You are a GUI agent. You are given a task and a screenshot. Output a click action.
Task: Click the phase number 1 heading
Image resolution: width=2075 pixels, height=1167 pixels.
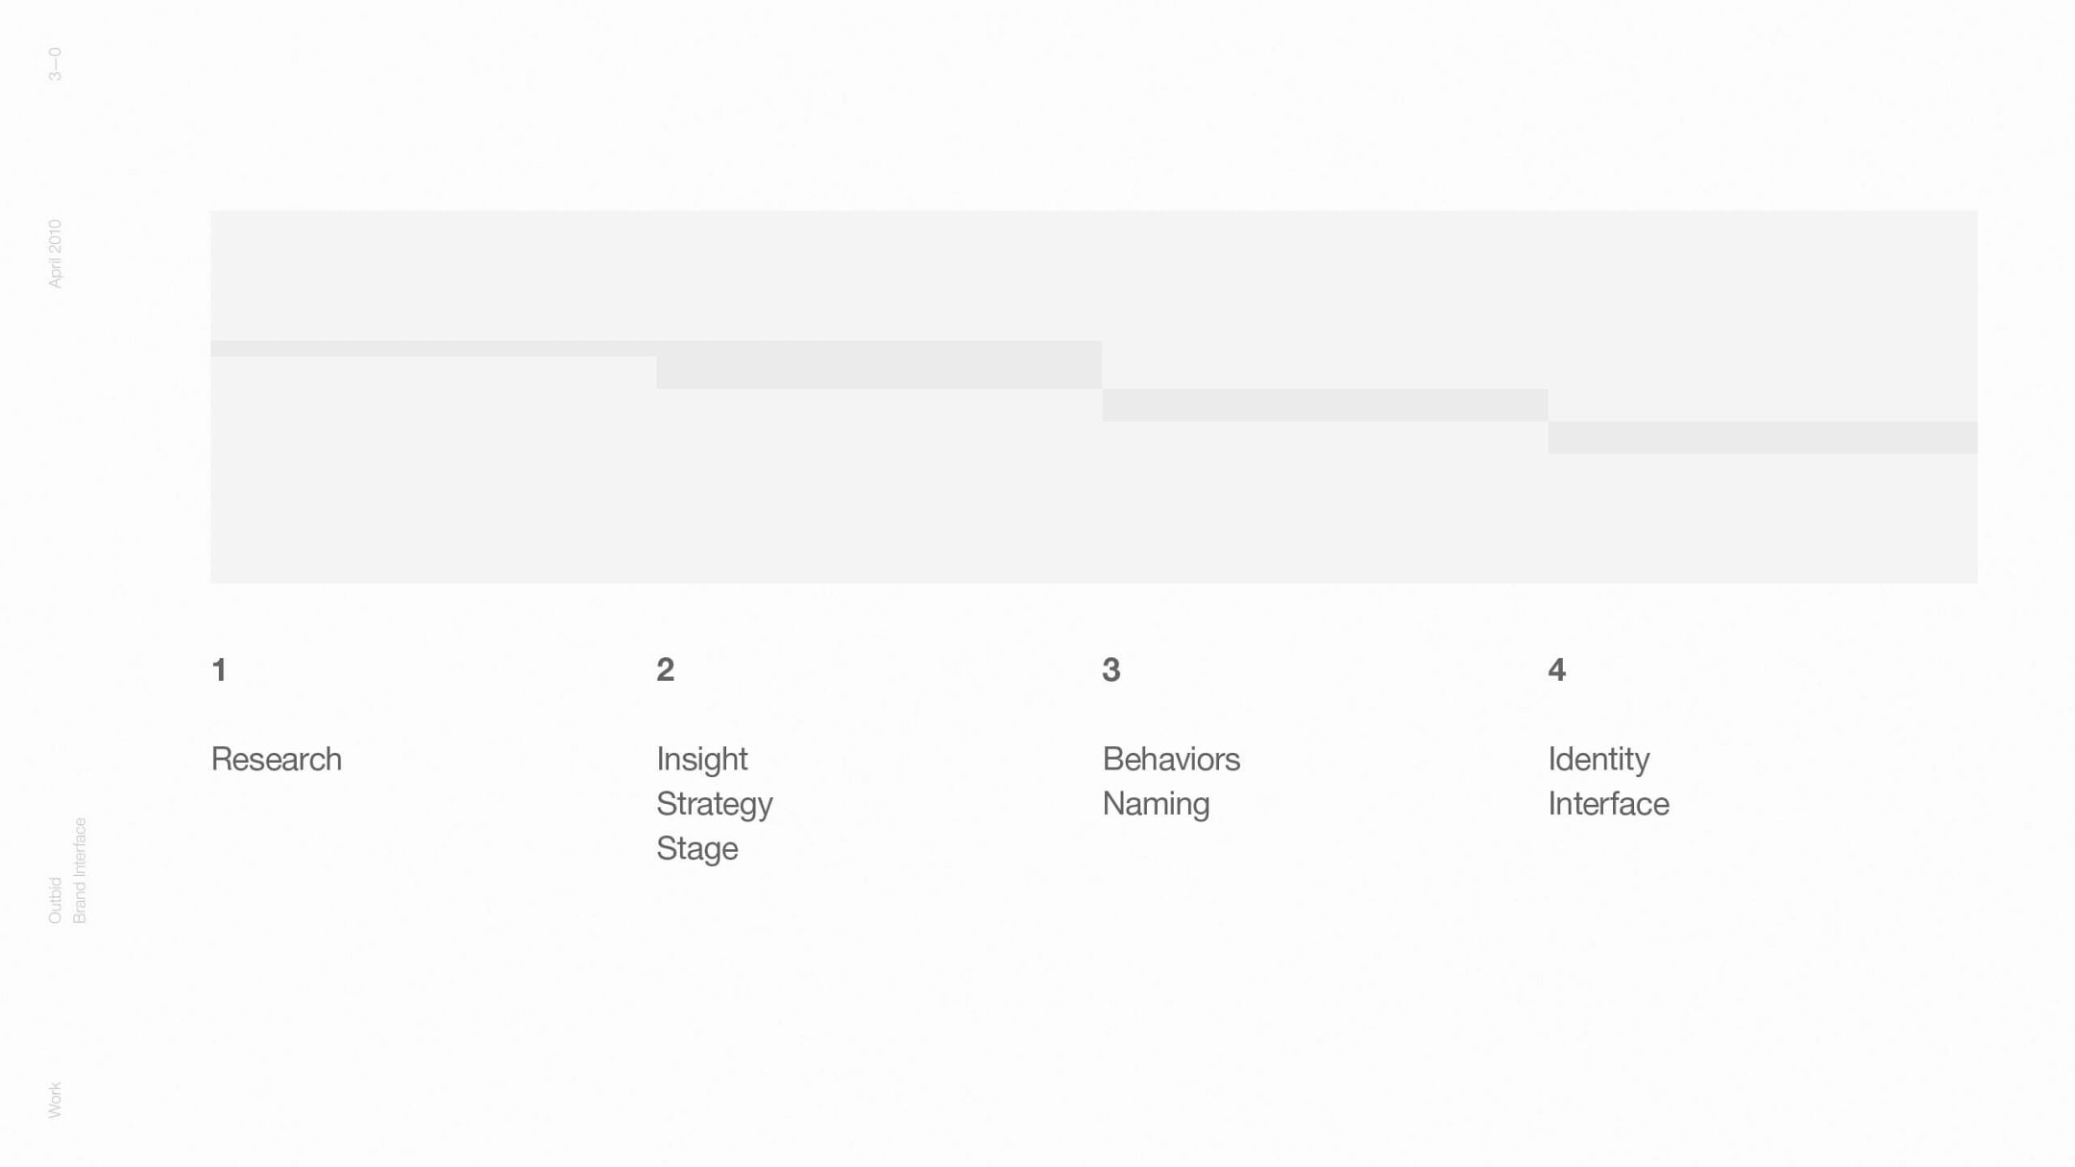219,669
